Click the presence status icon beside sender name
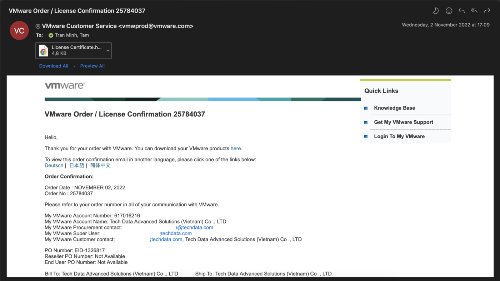The height and width of the screenshot is (281, 500). 38,26
